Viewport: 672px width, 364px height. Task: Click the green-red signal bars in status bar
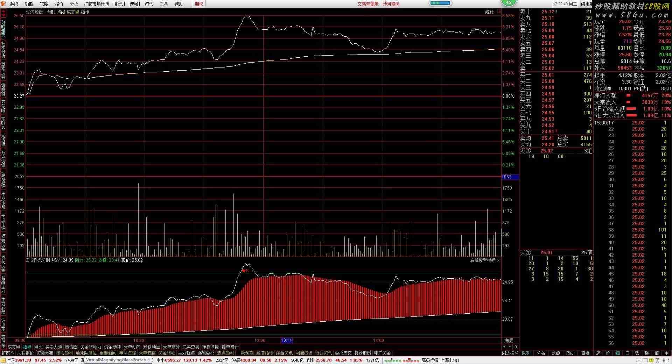pos(401,361)
